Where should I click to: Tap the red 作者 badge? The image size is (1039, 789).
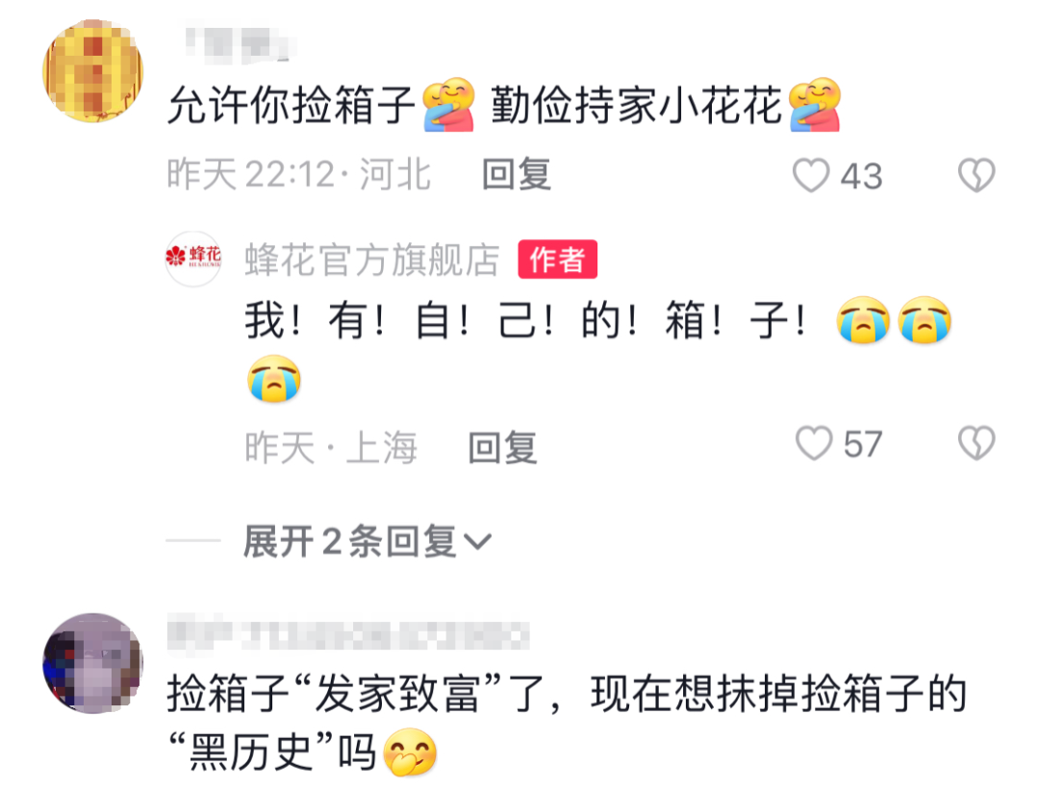point(557,259)
